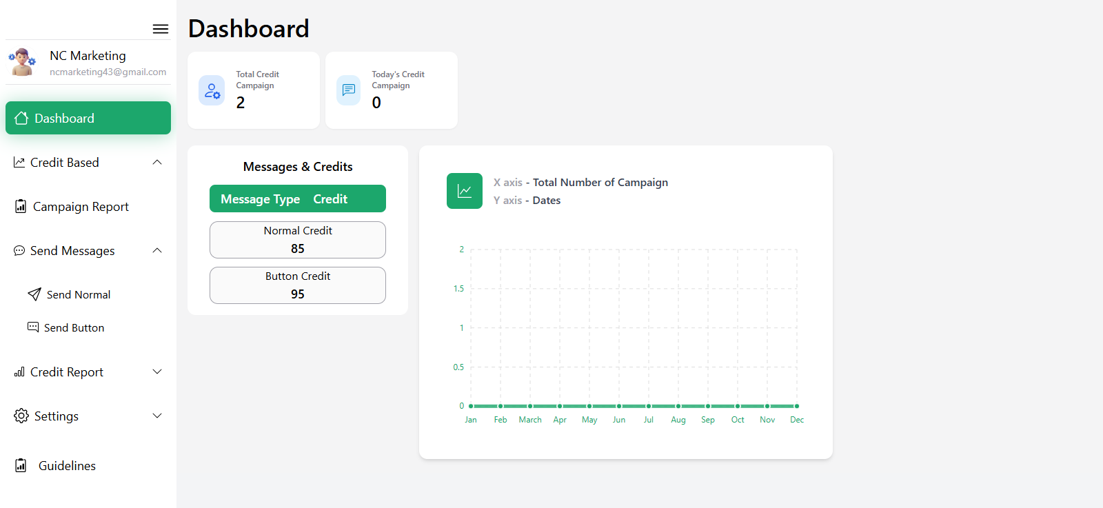Click the ncmarketing43@gmail.com email text
Viewport: 1103px width, 508px height.
pos(108,72)
